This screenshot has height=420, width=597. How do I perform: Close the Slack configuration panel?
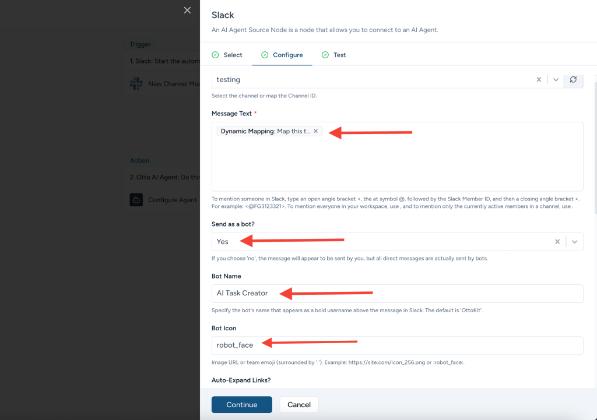click(x=187, y=10)
